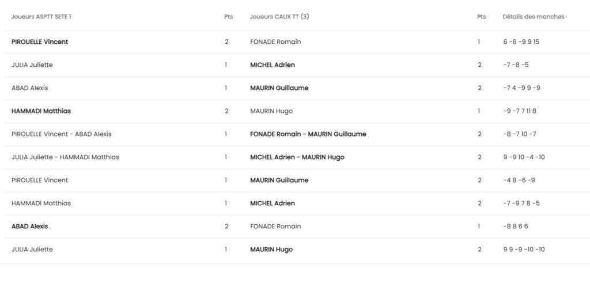590x283 pixels.
Task: Click the set scores "9 9 -9 -10 -10"
Action: tap(524, 250)
